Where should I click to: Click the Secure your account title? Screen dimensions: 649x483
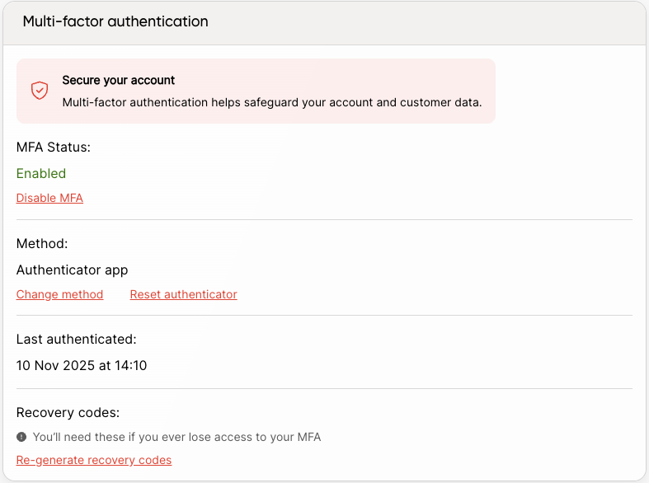[x=119, y=80]
